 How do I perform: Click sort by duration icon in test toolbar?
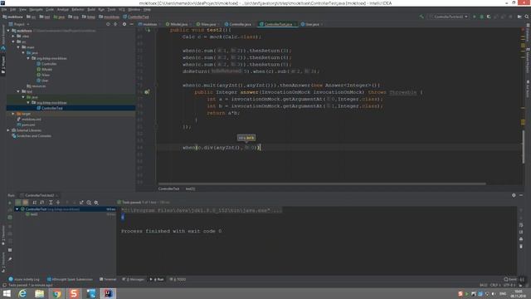(42, 203)
